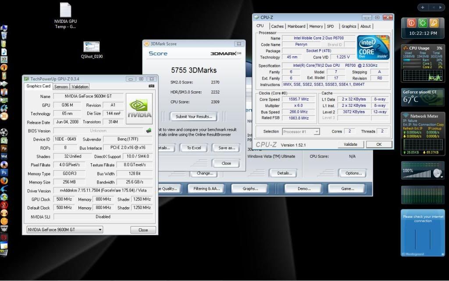Click the red power gadget button
This screenshot has height=281, width=449.
coord(411,23)
